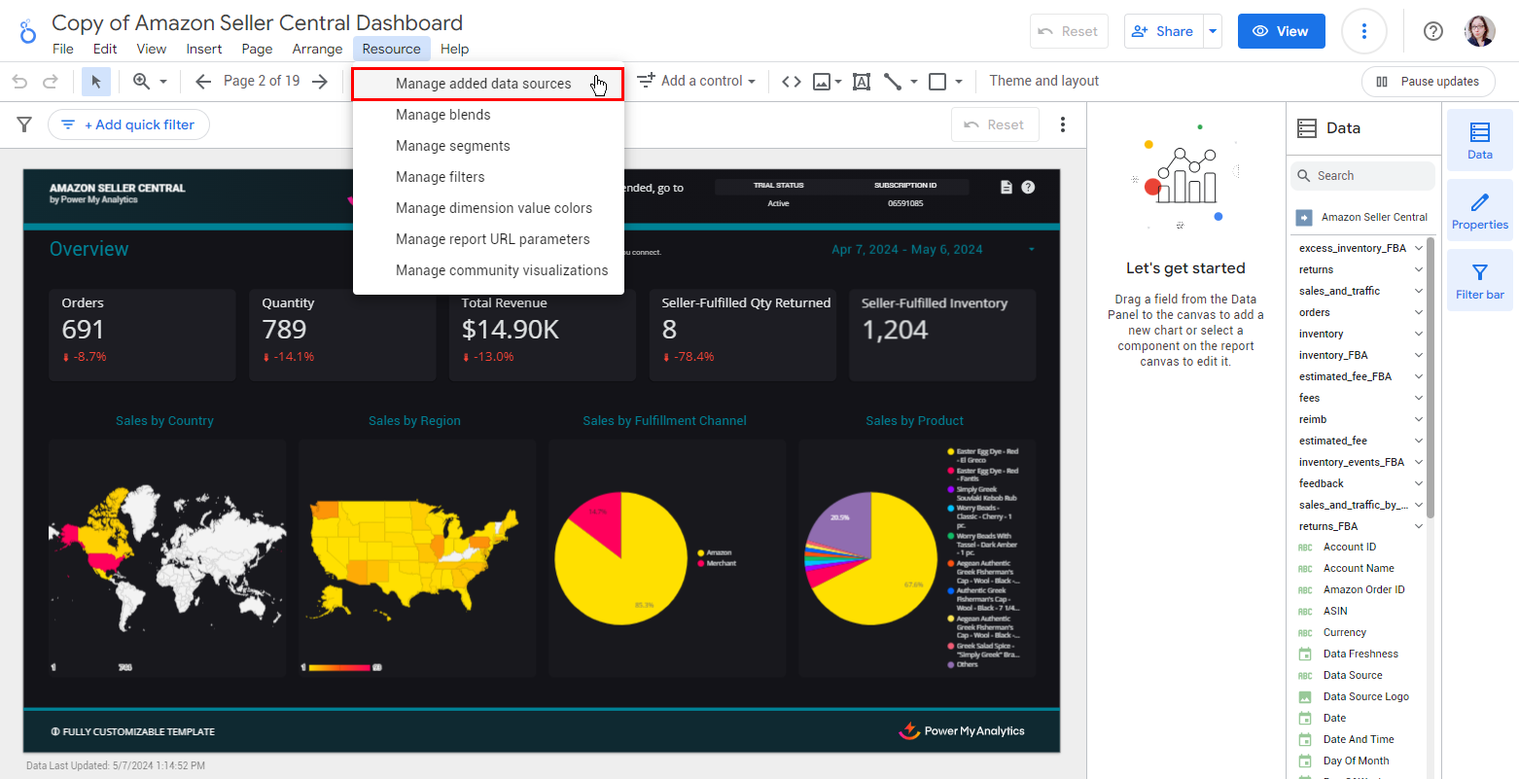The image size is (1519, 779).
Task: Open the Properties side panel
Action: 1479,210
